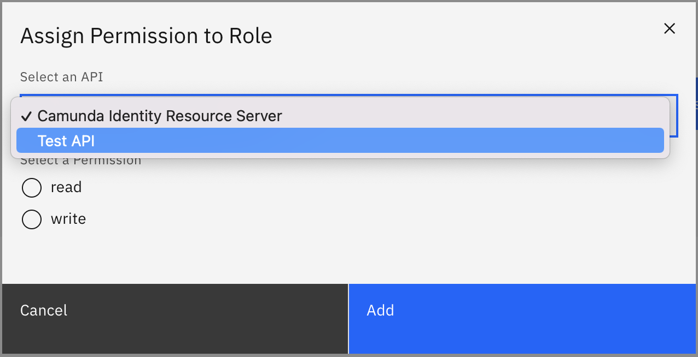Click the Select an API label
Viewport: 698px width, 357px height.
click(61, 77)
